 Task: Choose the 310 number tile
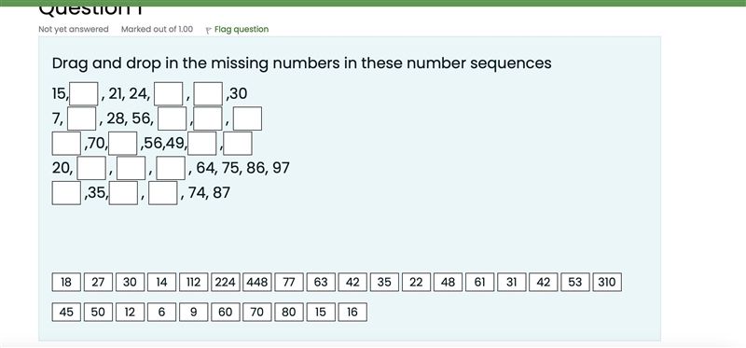point(607,283)
